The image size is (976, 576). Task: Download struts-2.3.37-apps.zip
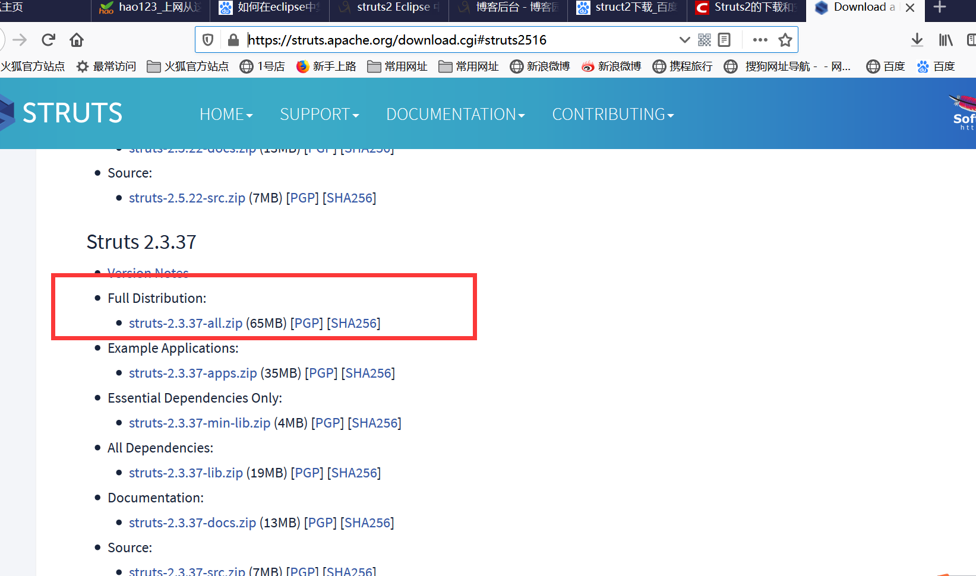(193, 373)
